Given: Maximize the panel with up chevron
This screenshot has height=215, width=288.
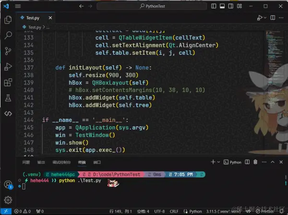Looking at the screenshot, I should click(x=273, y=162).
